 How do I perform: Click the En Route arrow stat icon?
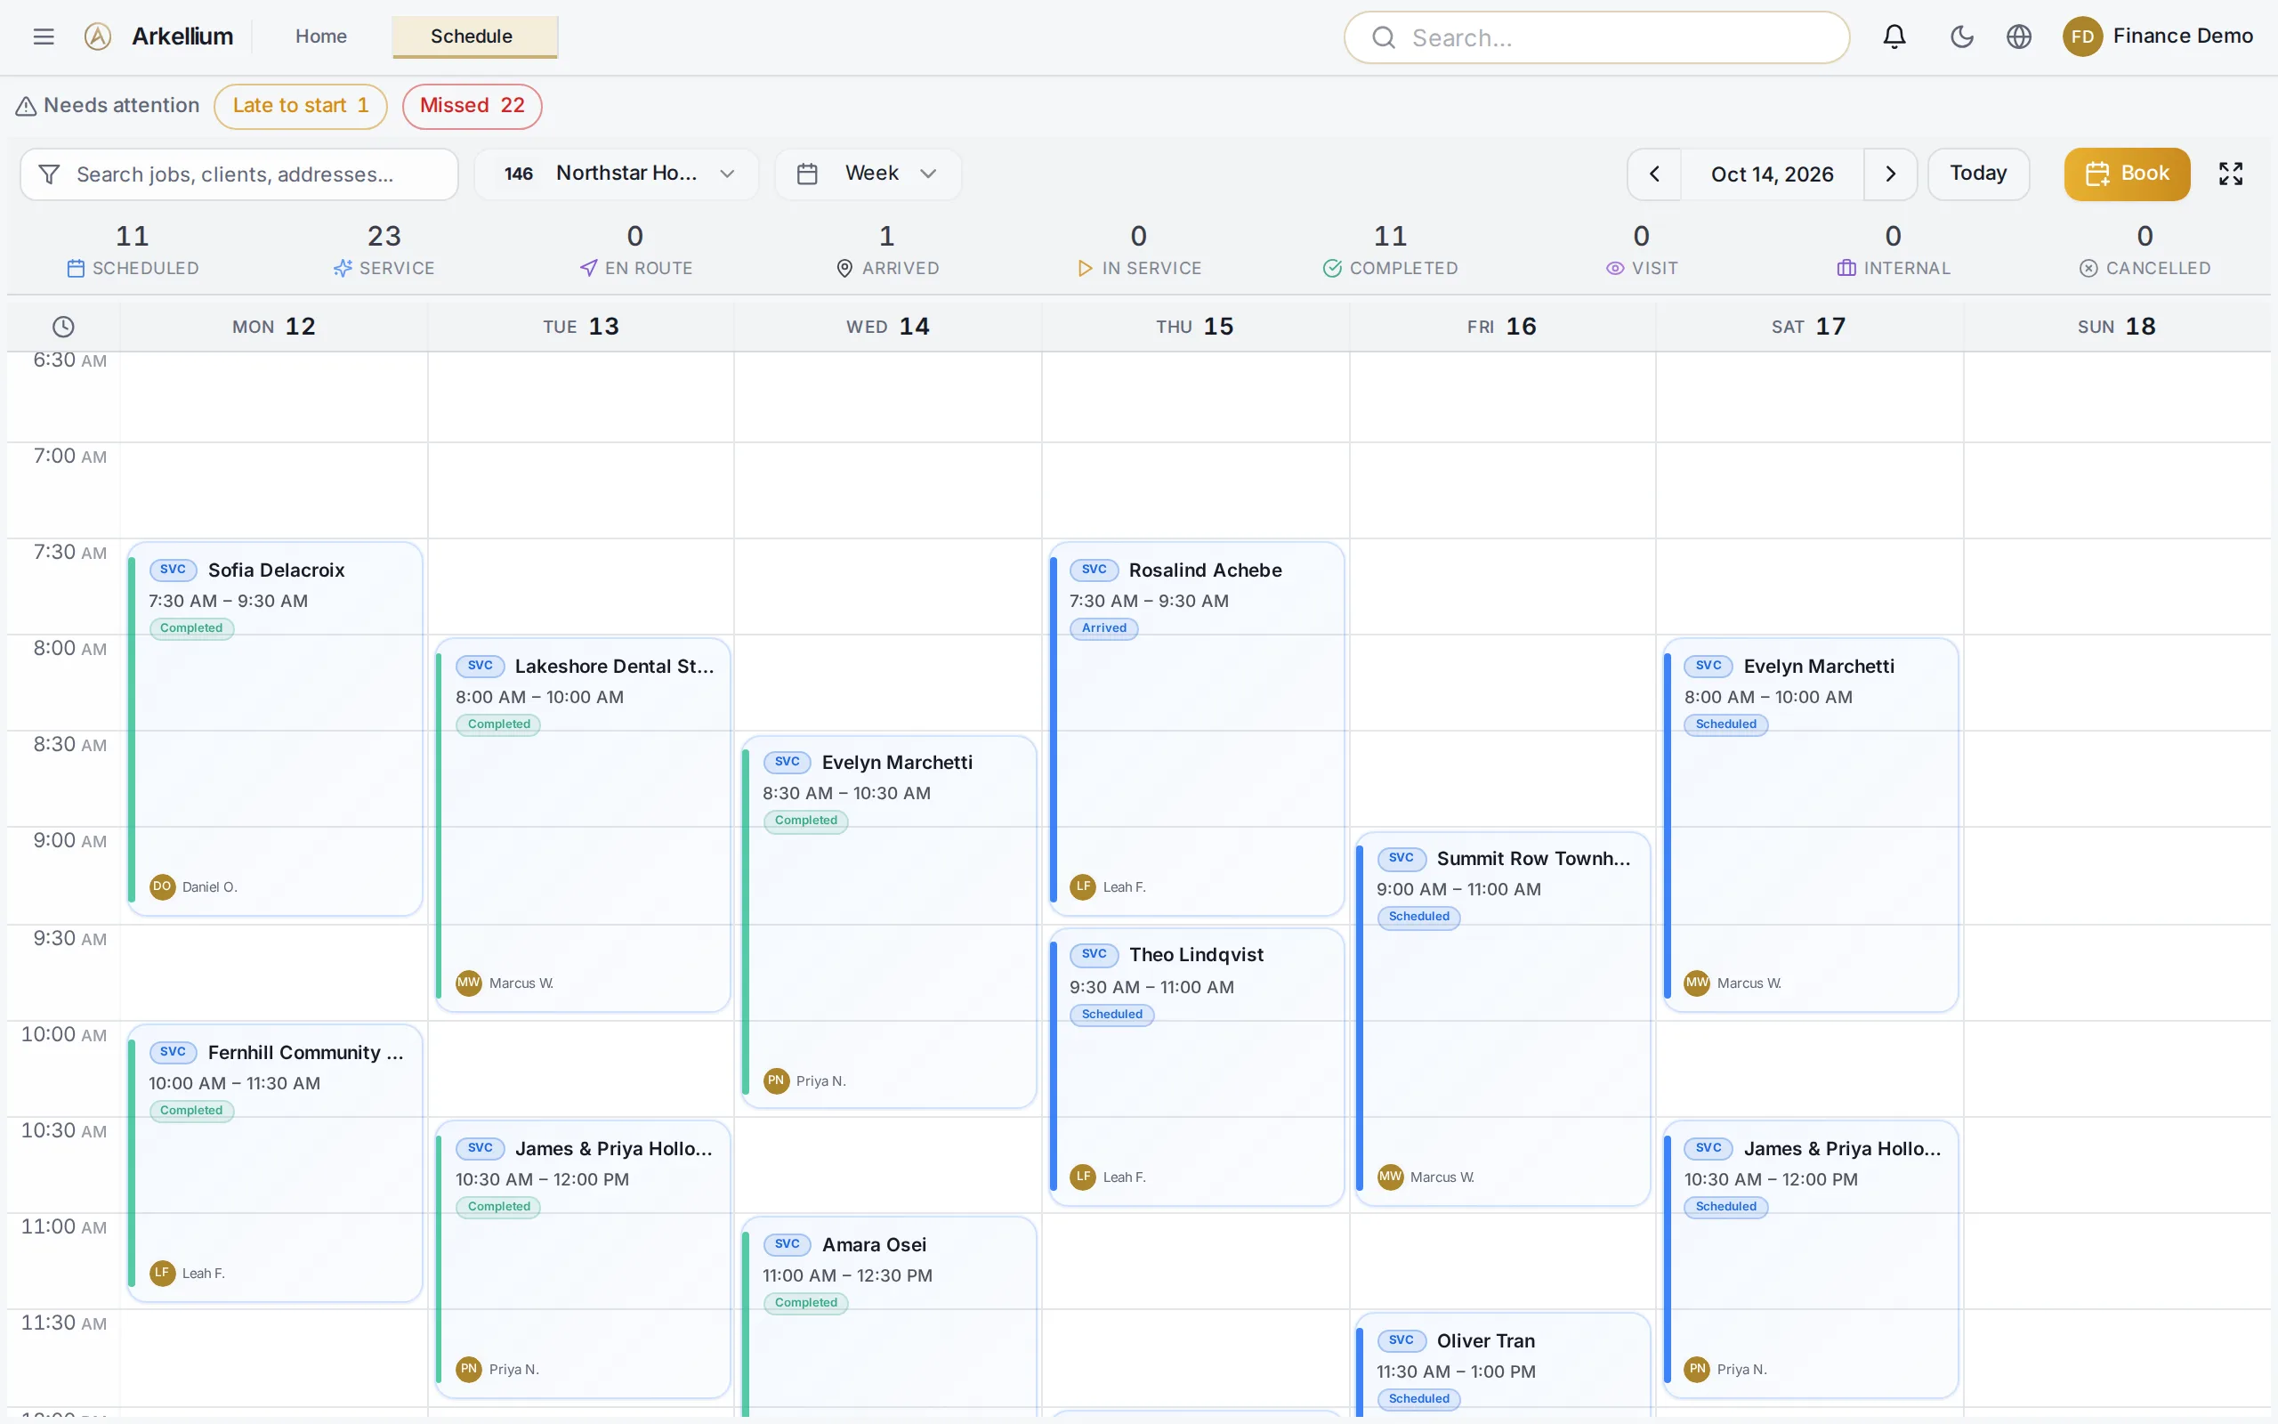[x=589, y=269]
